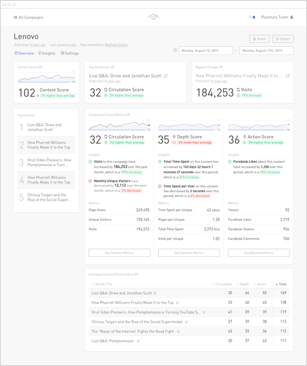Screen dimensions: 307x366
Task: Switch to the Settings tab
Action: coord(70,53)
